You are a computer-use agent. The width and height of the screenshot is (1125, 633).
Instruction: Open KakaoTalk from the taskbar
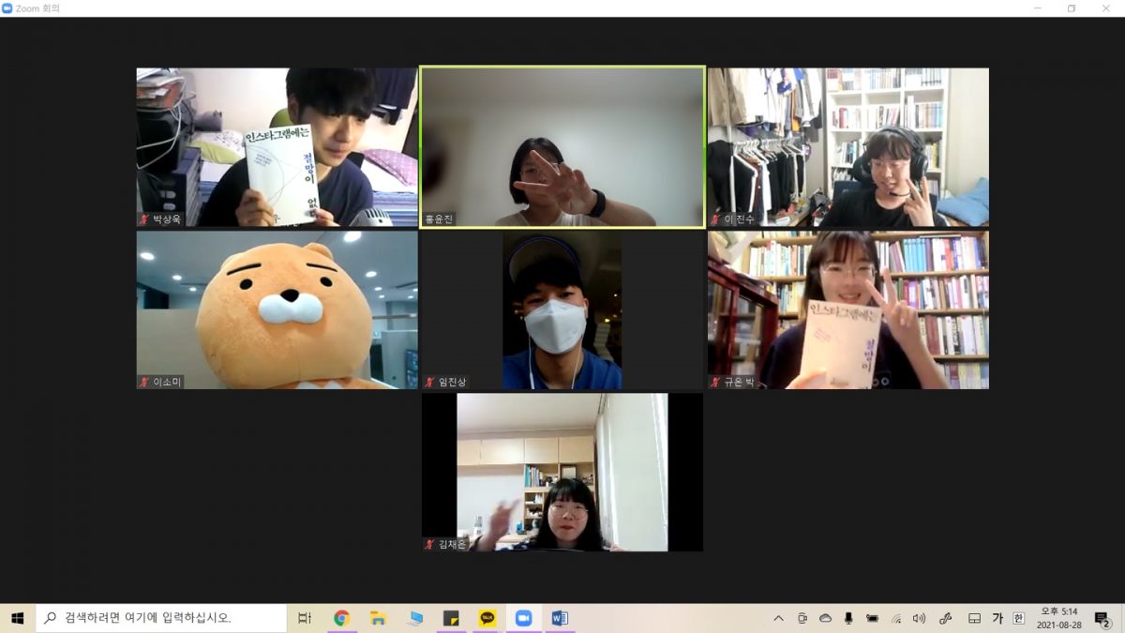487,618
